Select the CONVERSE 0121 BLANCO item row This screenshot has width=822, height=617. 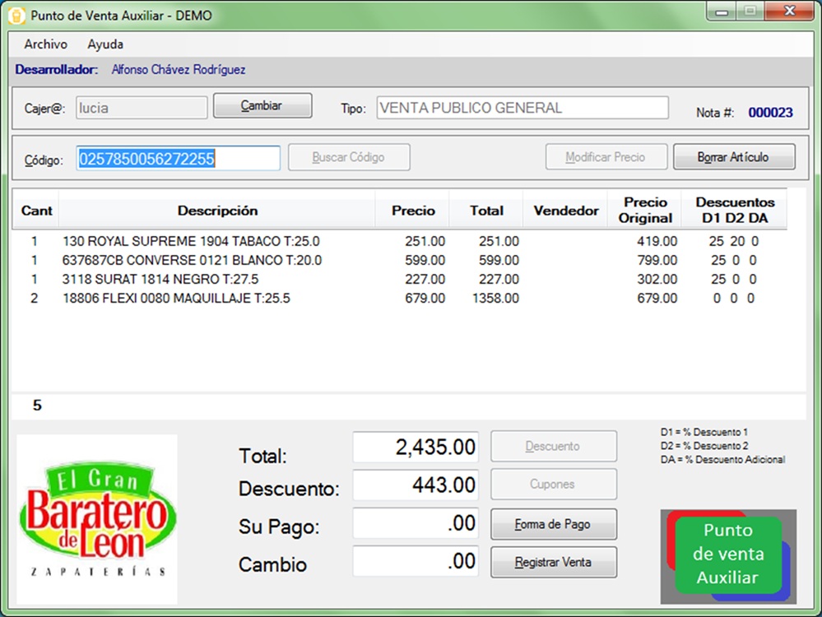(192, 261)
